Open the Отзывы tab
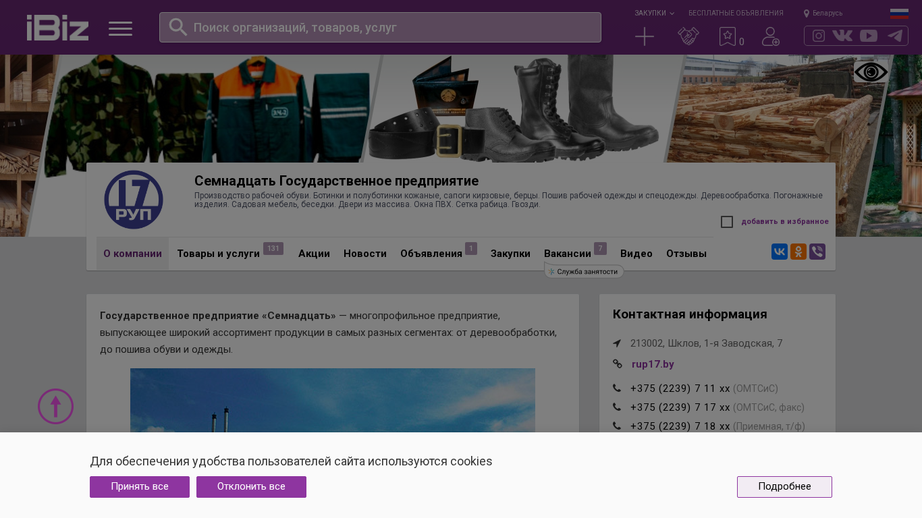The height and width of the screenshot is (518, 922). coord(686,254)
